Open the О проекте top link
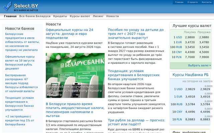 (193, 2)
